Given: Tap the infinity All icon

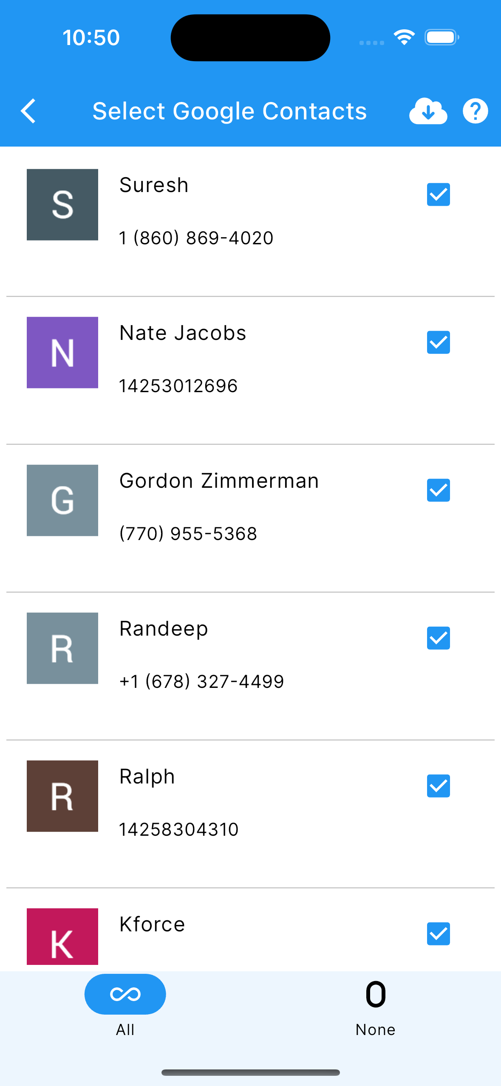Looking at the screenshot, I should [x=125, y=994].
